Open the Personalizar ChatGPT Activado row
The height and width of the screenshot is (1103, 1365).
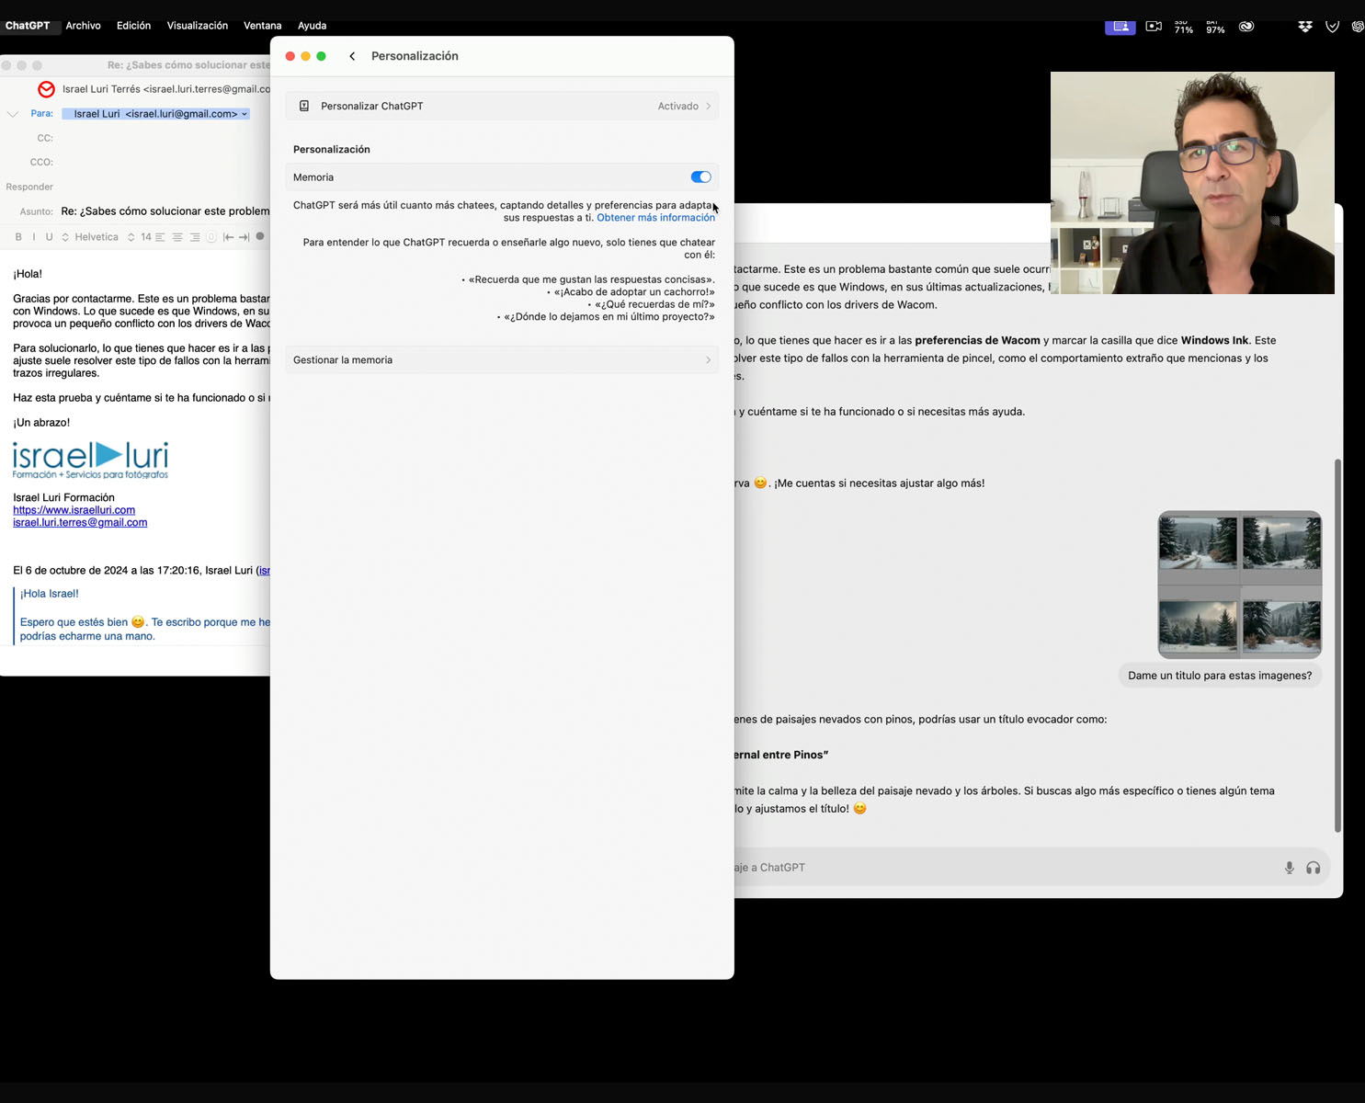tap(502, 106)
